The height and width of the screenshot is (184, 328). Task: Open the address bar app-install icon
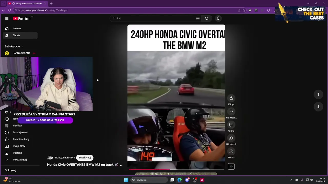[x=239, y=10]
